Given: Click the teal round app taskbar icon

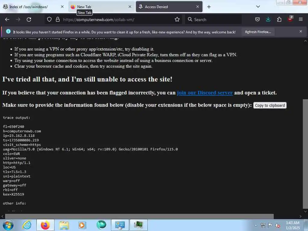Looking at the screenshot, I should [x=101, y=225].
